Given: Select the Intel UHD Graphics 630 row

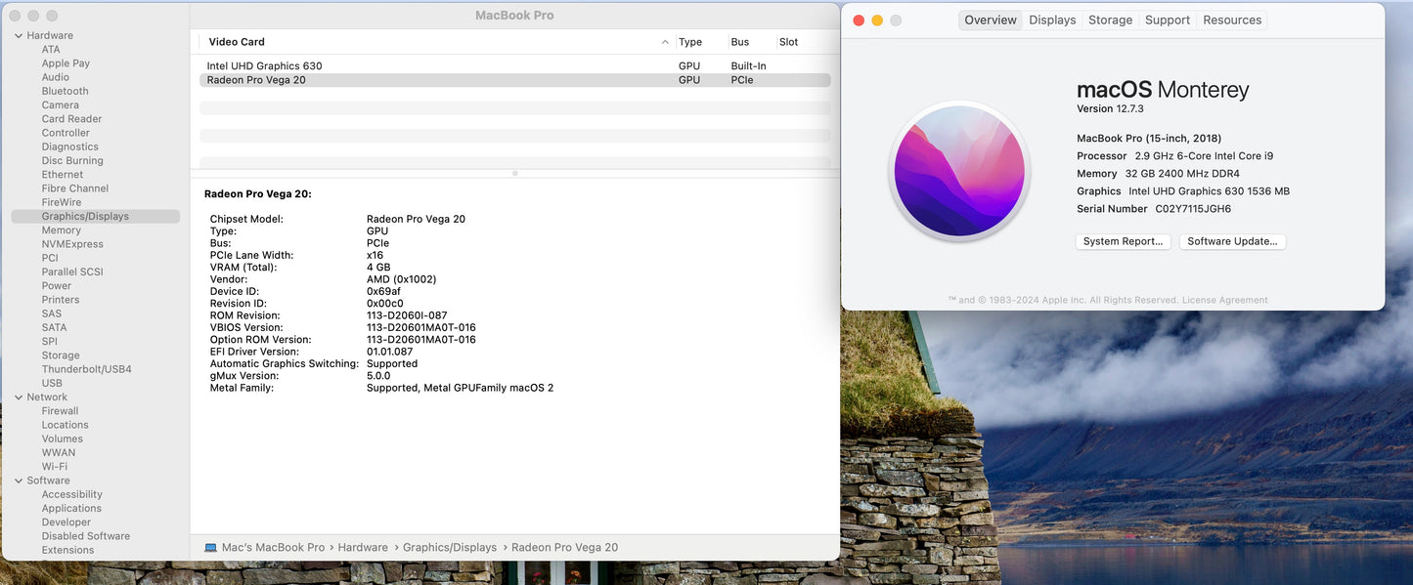Looking at the screenshot, I should click(x=264, y=66).
